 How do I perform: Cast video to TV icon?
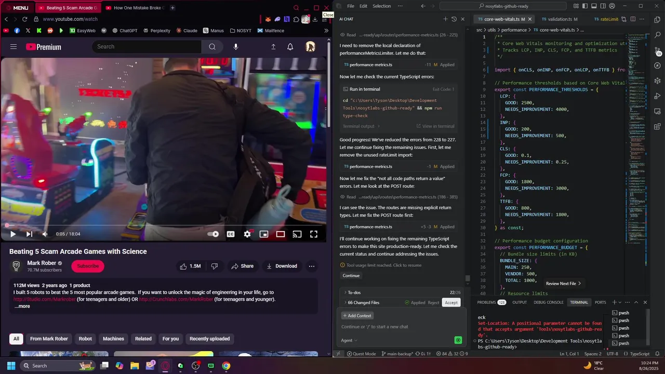tap(297, 234)
